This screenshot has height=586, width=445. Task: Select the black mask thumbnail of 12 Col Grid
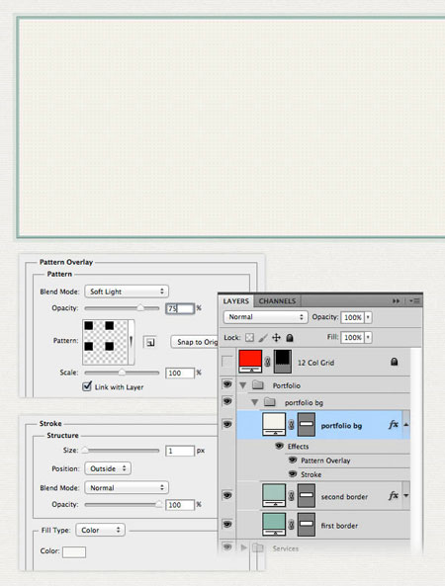click(283, 362)
